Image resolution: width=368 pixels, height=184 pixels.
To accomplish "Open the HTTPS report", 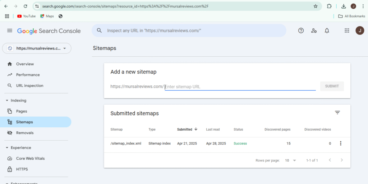I will (x=36, y=169).
